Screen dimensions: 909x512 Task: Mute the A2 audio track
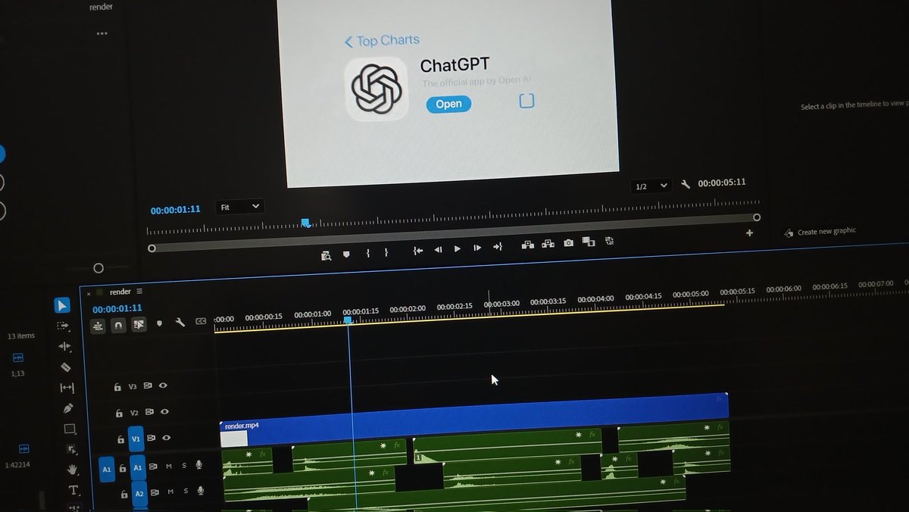[x=170, y=492]
